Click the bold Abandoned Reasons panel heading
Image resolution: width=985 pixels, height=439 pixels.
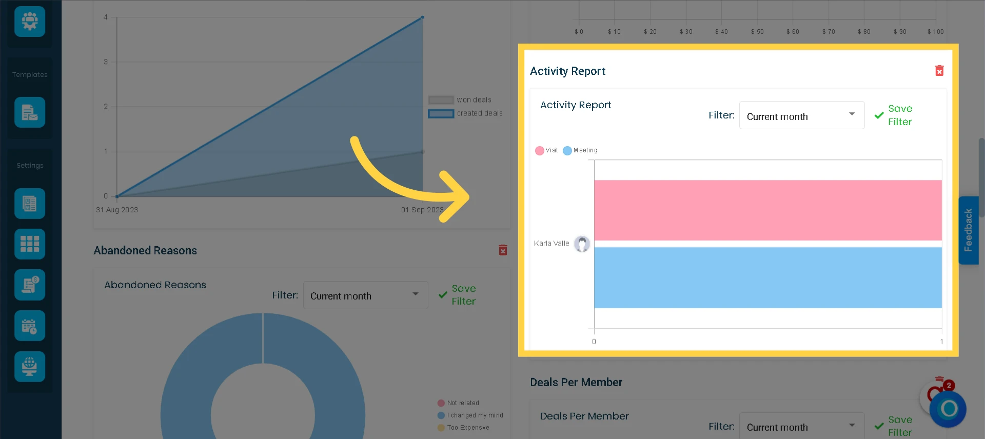(x=145, y=250)
